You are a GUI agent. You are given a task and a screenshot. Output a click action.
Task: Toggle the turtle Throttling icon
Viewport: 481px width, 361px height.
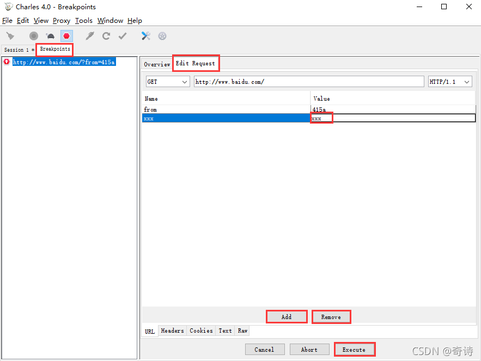(50, 36)
